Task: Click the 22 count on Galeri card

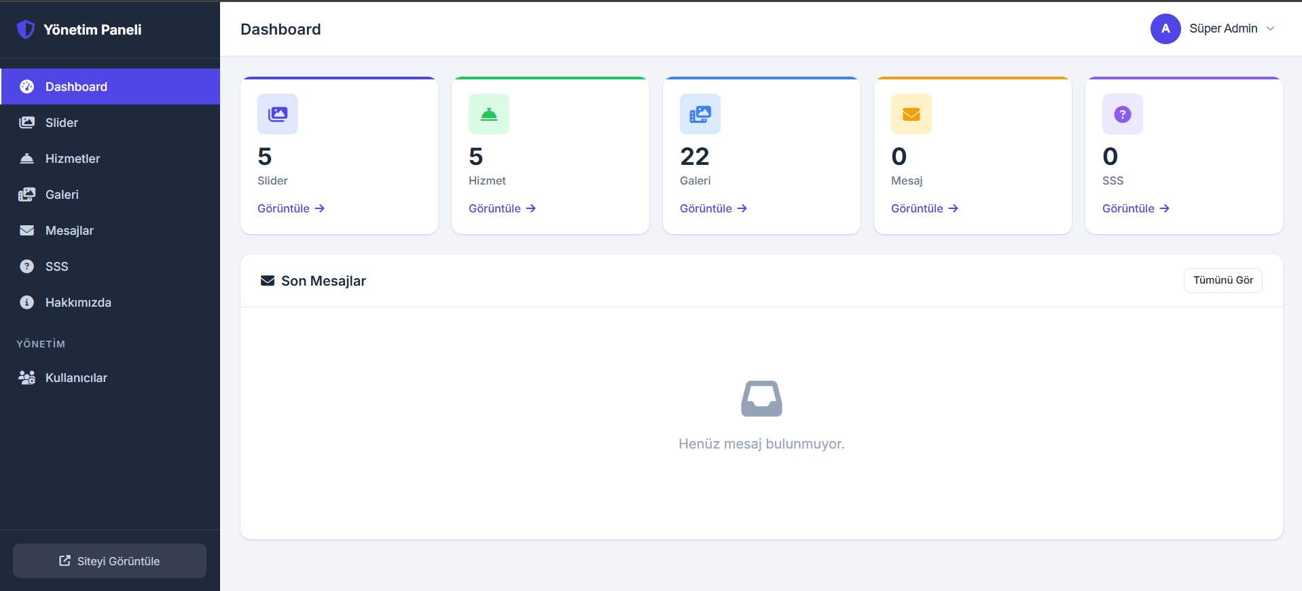Action: click(695, 157)
